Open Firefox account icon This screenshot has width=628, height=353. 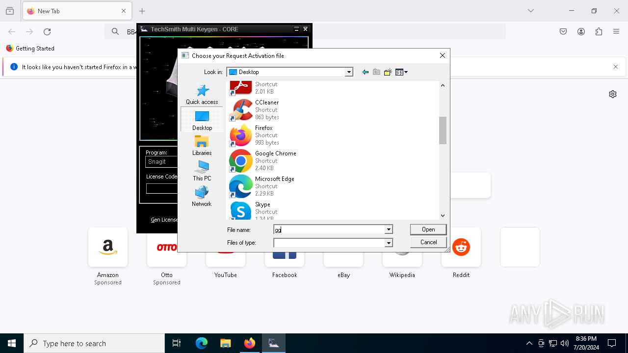pyautogui.click(x=581, y=32)
